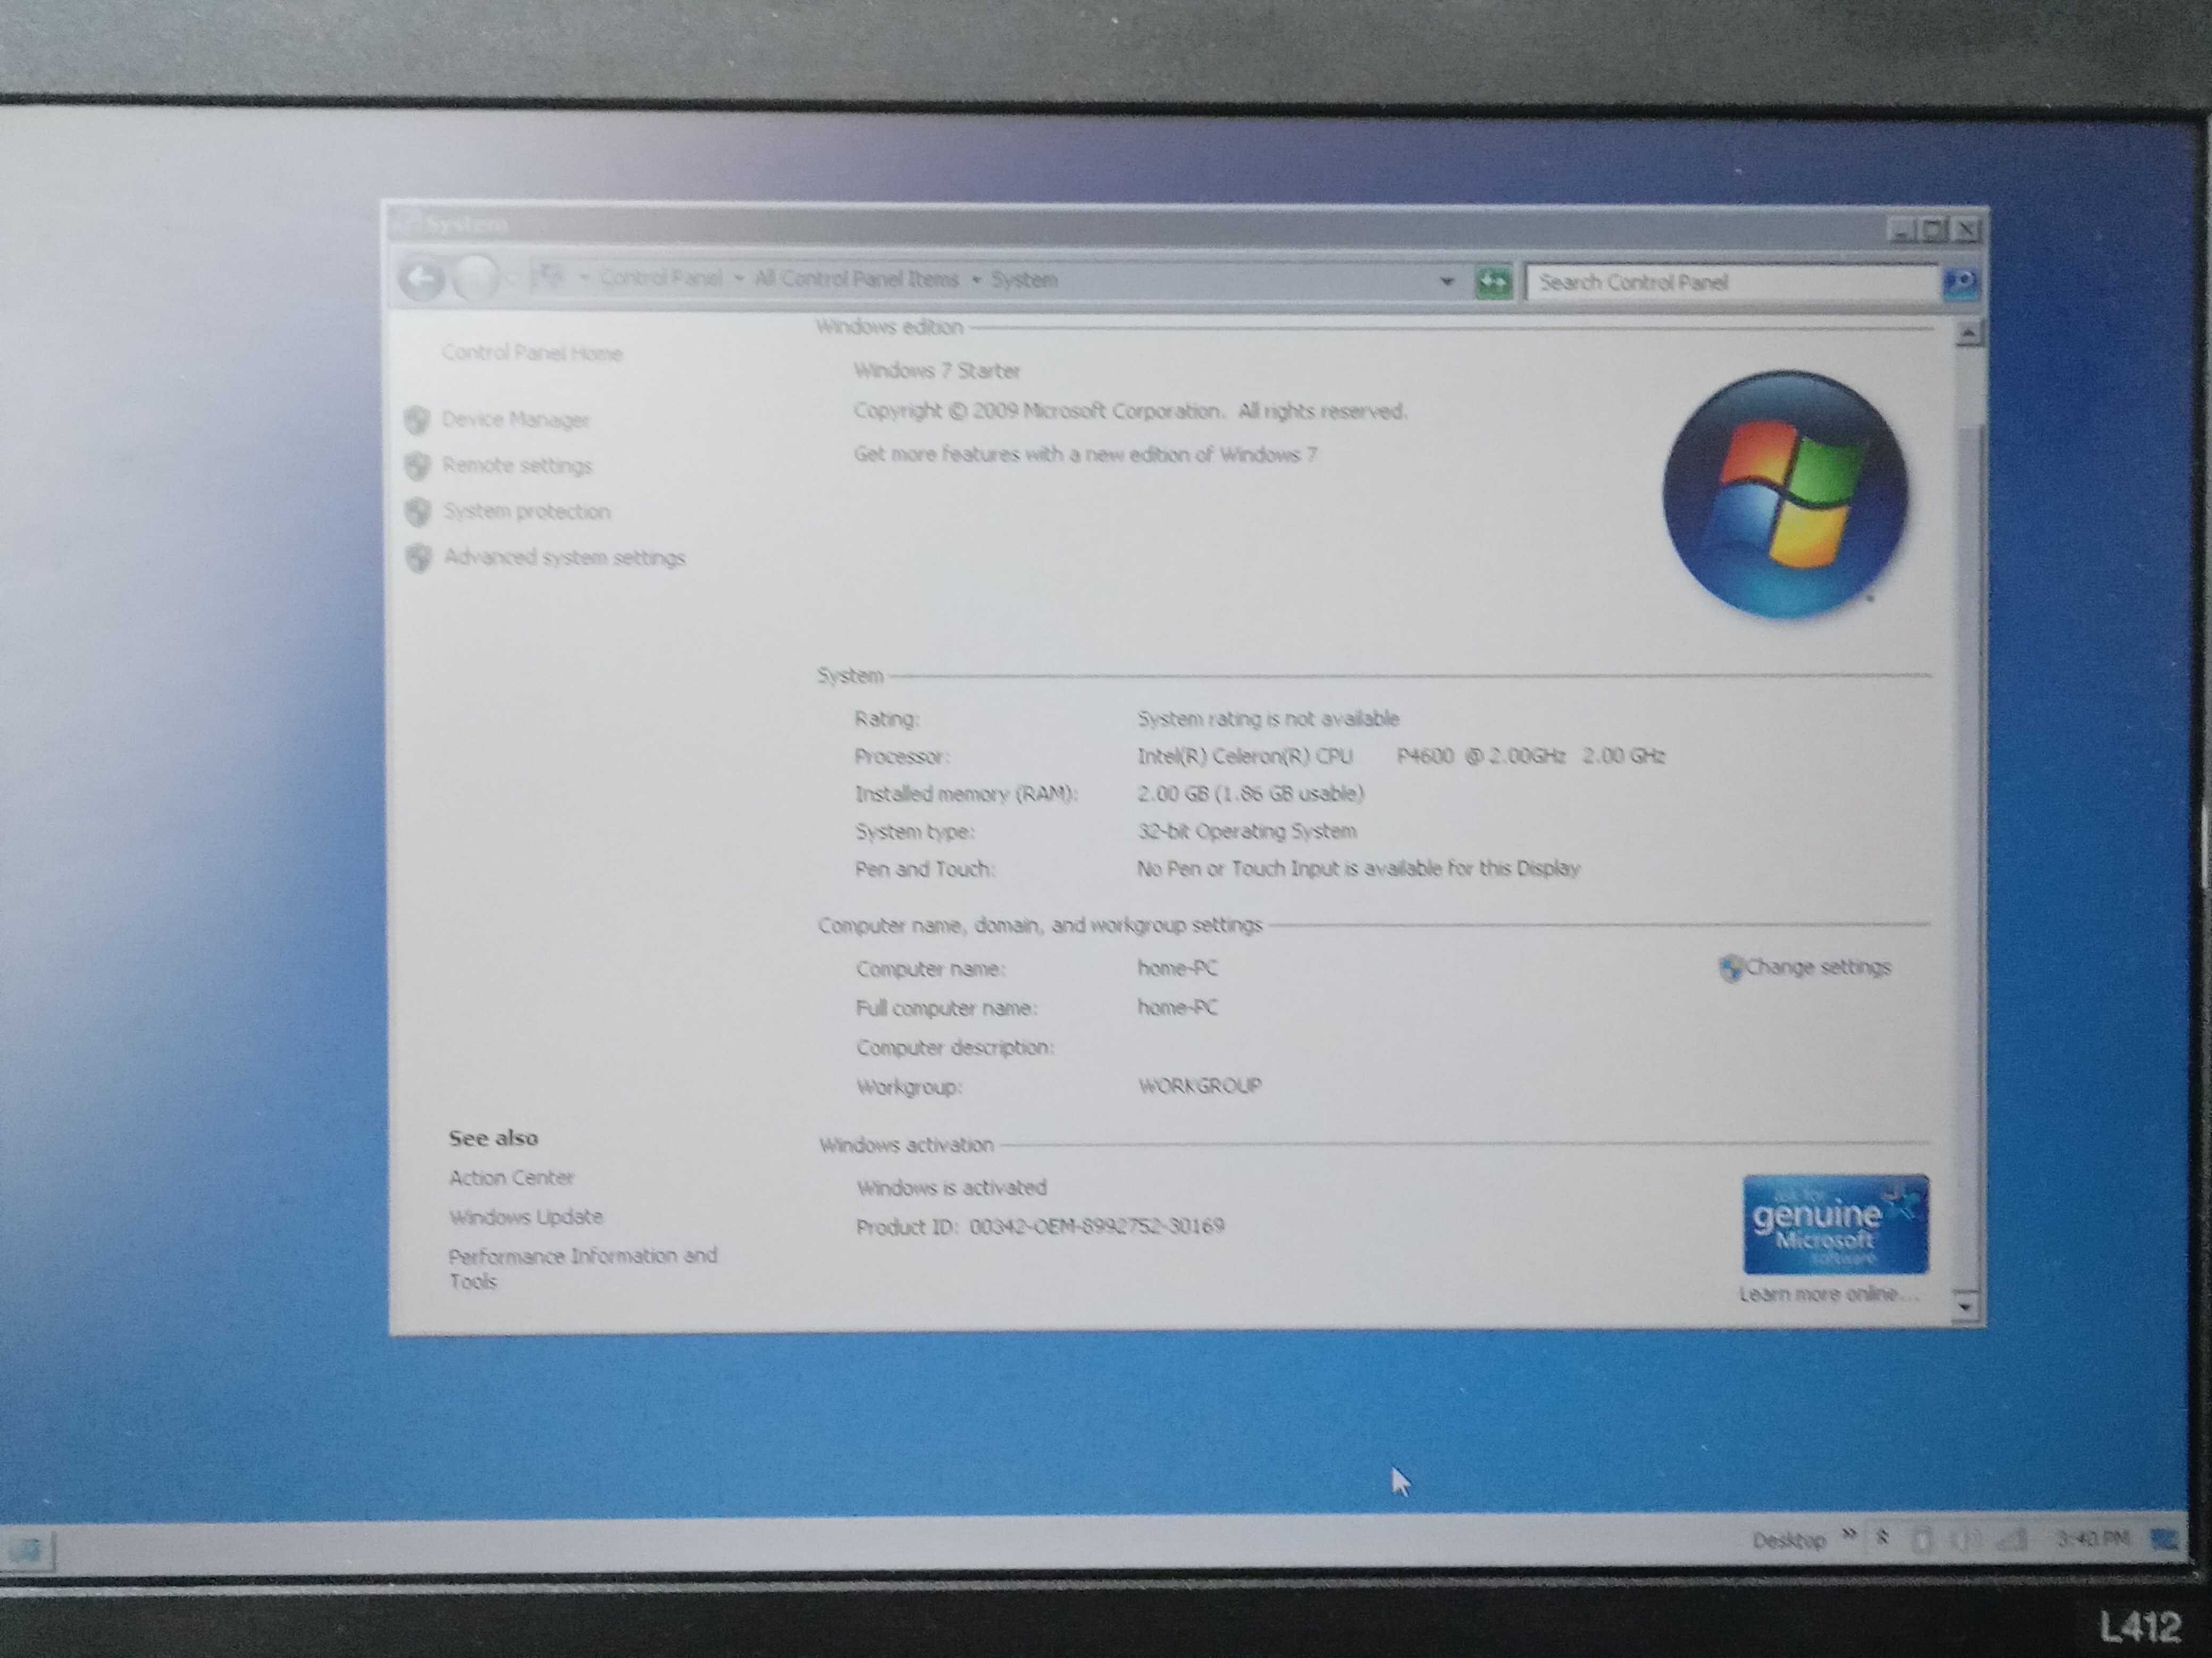The width and height of the screenshot is (2212, 1658).
Task: Click the shield icon beside Device Manager
Action: 418,420
